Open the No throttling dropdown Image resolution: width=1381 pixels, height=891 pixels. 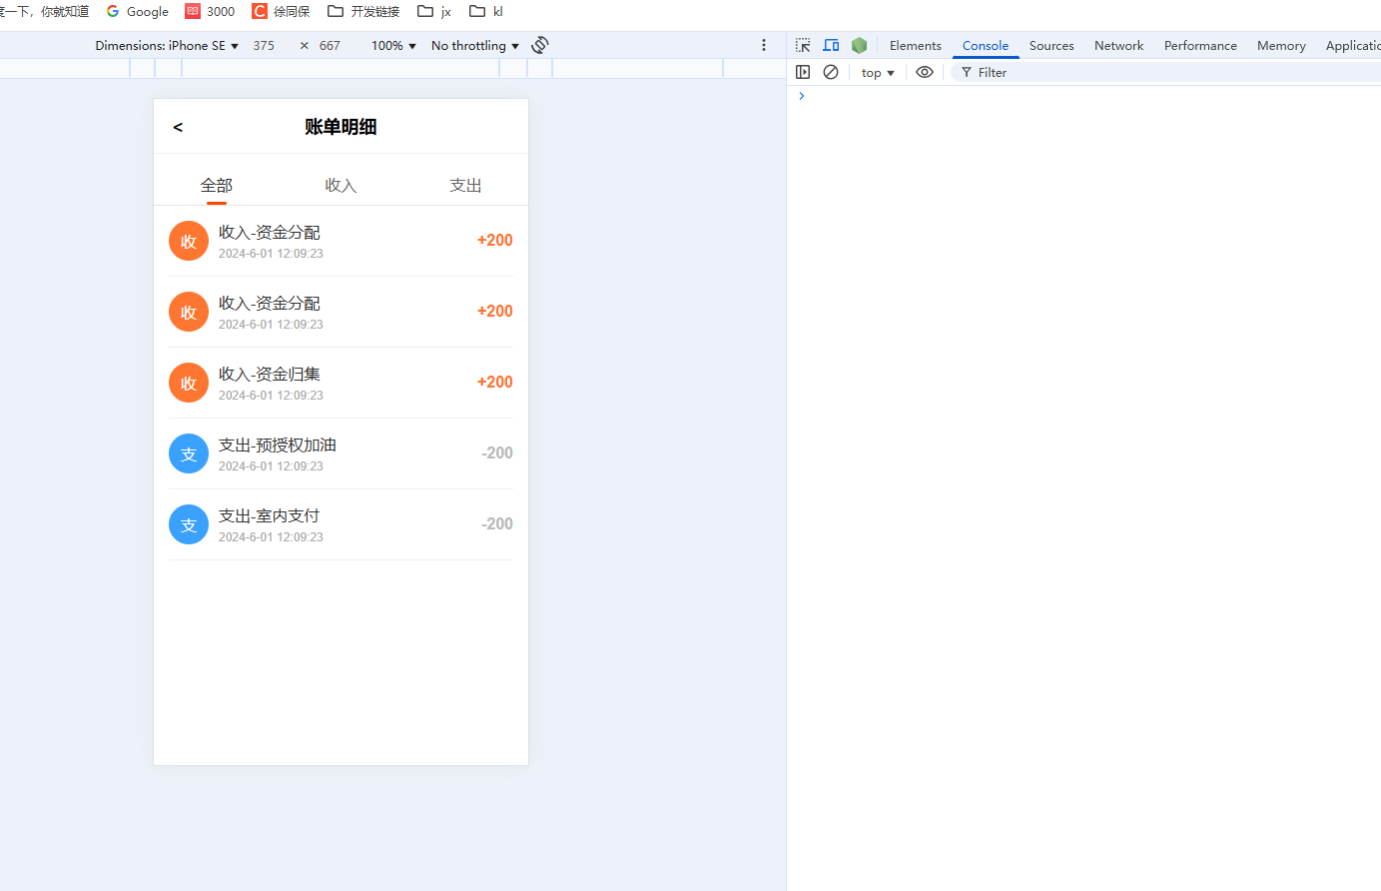point(475,45)
